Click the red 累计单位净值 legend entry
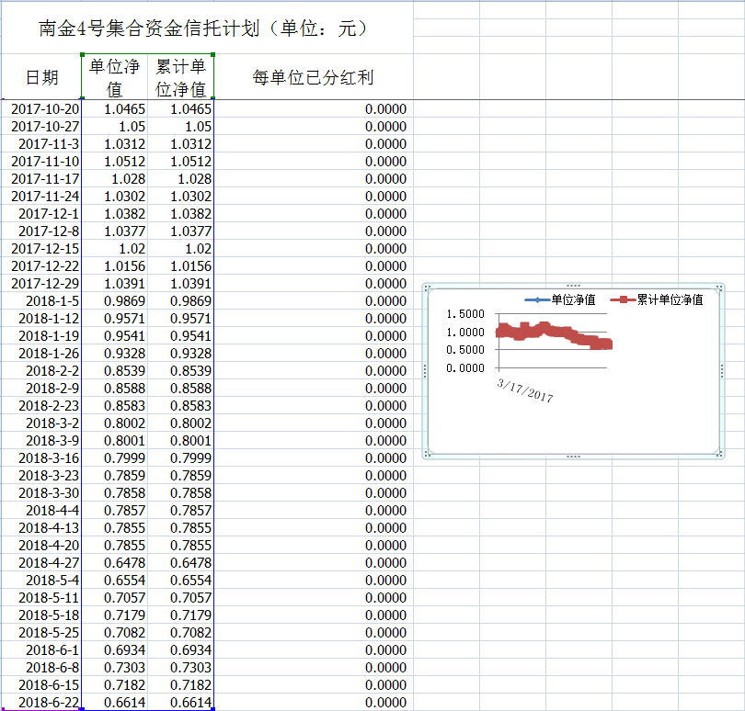The height and width of the screenshot is (711, 745). [x=660, y=299]
